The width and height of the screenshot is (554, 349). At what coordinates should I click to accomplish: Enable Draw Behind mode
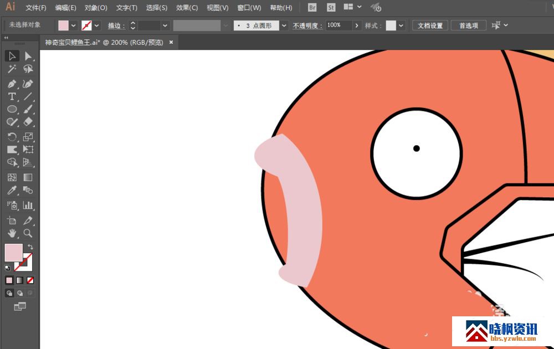[20, 293]
